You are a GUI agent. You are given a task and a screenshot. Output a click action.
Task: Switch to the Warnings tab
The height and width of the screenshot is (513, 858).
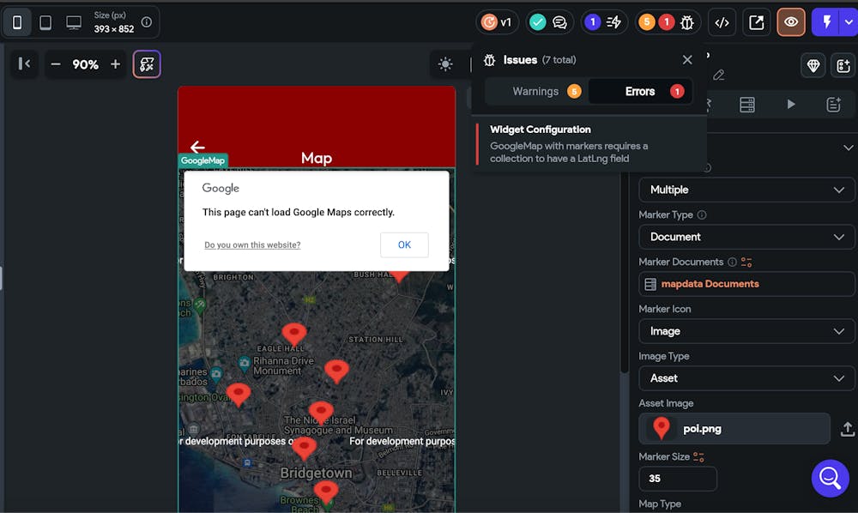[536, 91]
